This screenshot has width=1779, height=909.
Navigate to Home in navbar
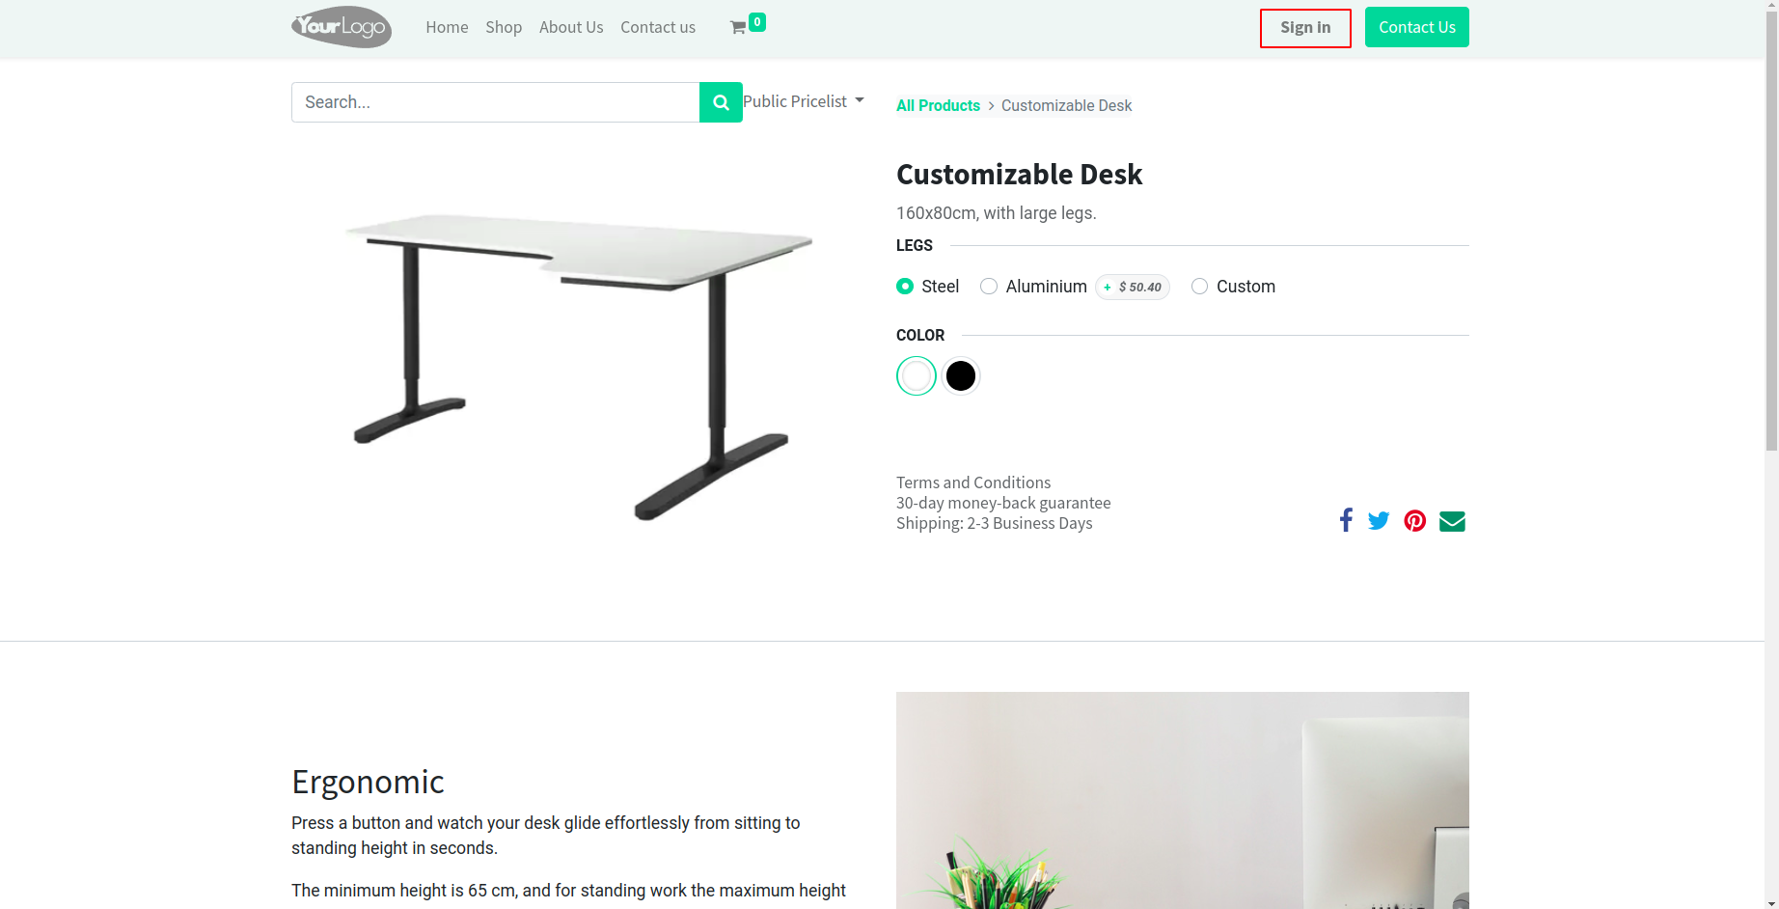click(x=447, y=27)
